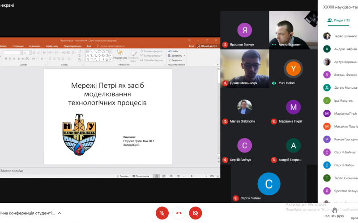Switch to slide sorter view icon
The image size is (358, 223).
[x=164, y=176]
